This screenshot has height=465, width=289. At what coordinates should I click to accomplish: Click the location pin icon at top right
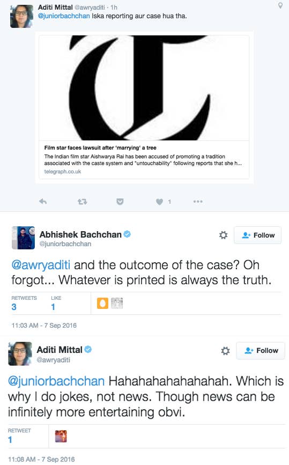[280, 5]
